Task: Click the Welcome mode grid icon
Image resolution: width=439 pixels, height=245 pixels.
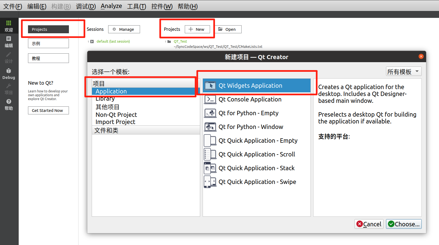Action: coord(9,23)
